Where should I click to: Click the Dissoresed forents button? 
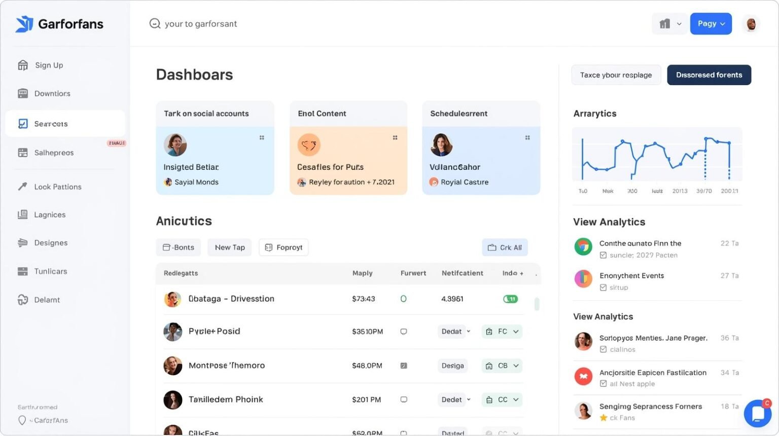(x=709, y=75)
